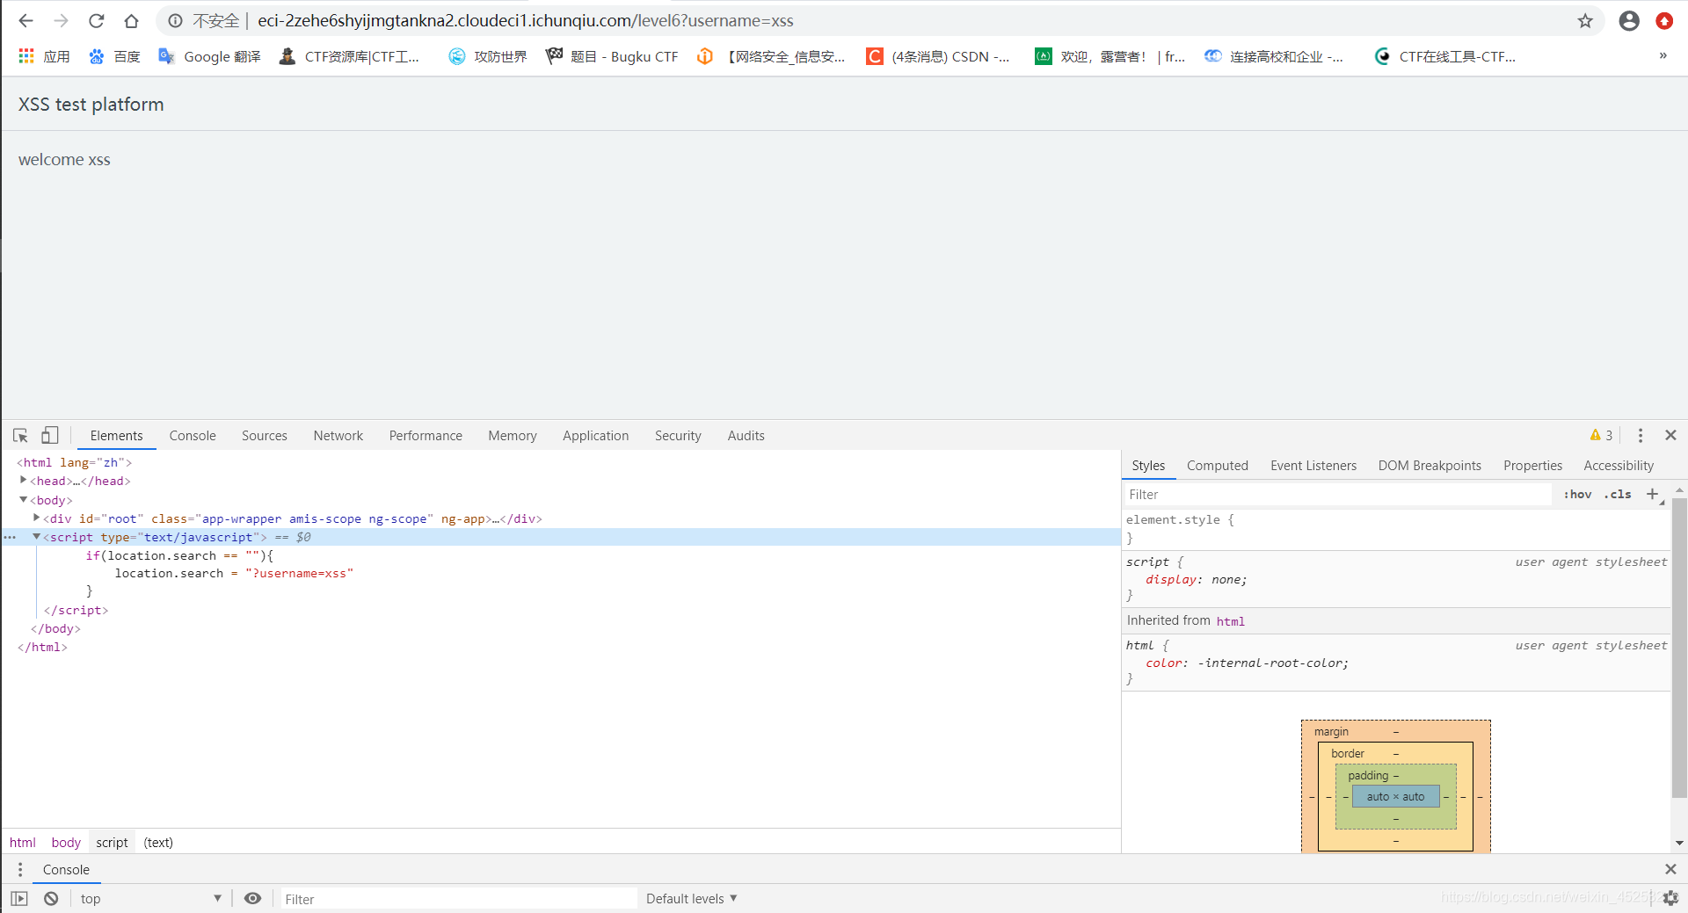Collapse the script element node
This screenshot has height=913, width=1688.
click(x=36, y=536)
